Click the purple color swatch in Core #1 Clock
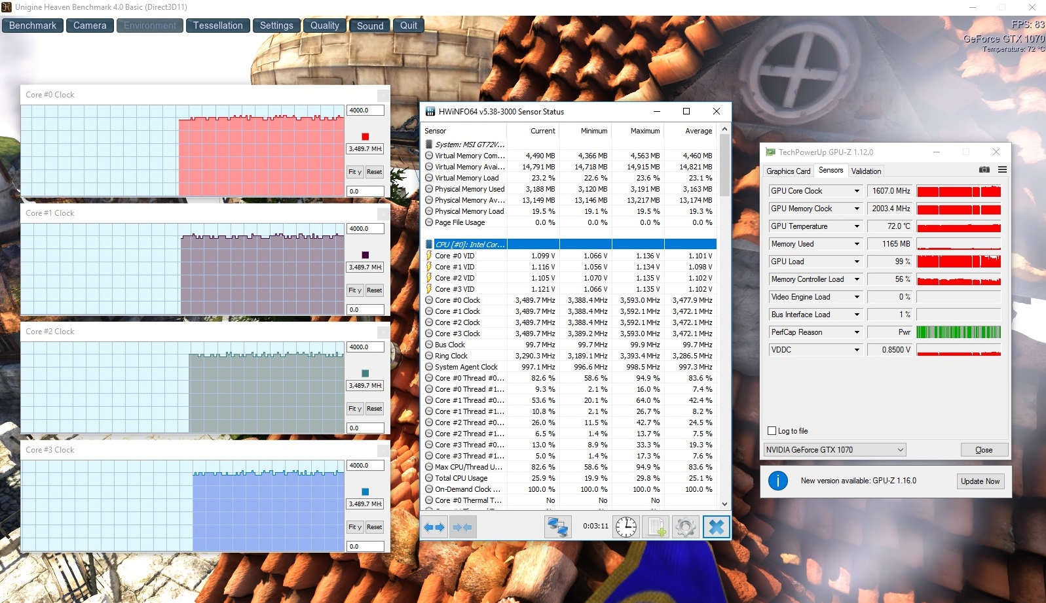 365,255
